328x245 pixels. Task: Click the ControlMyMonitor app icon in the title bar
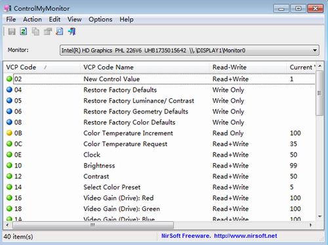[x=7, y=9]
